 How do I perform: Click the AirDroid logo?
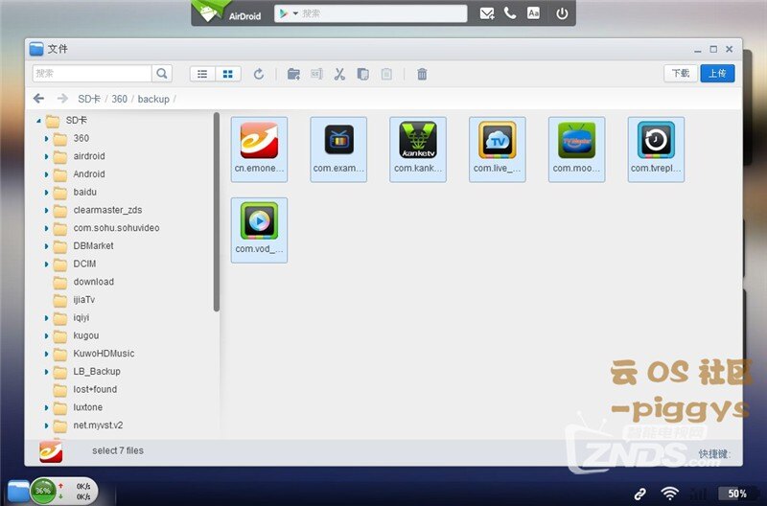[227, 12]
